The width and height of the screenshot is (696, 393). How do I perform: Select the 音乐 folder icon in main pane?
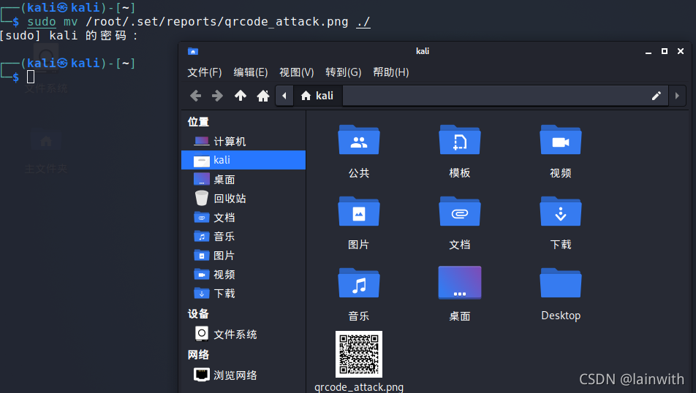coord(359,283)
